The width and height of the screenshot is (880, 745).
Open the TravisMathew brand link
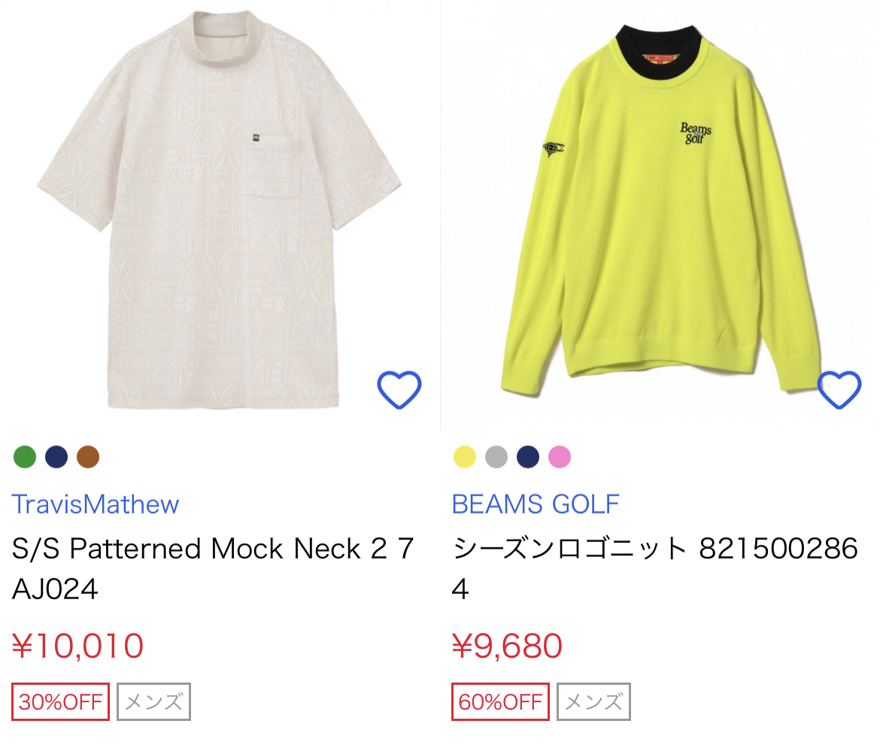pos(96,504)
